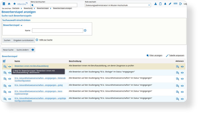The height and width of the screenshot is (114, 199).
Task: Toggle right-side eye icon in leere Ergebnismenge row
Action: click(182, 92)
